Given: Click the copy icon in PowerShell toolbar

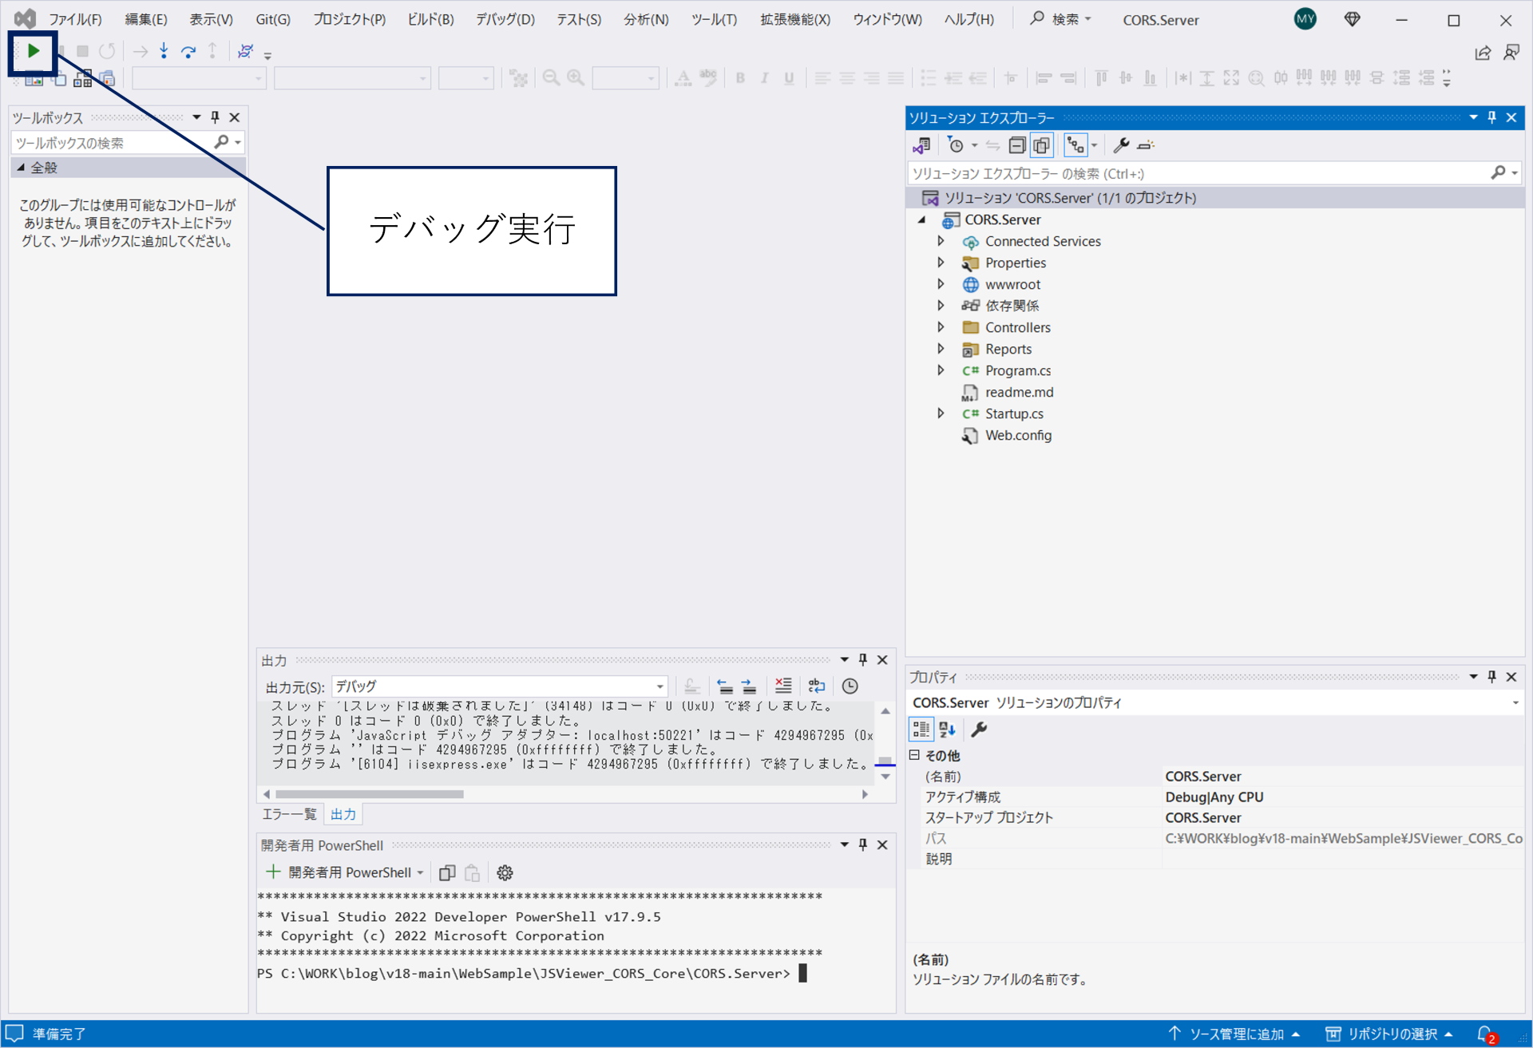Looking at the screenshot, I should coord(447,872).
